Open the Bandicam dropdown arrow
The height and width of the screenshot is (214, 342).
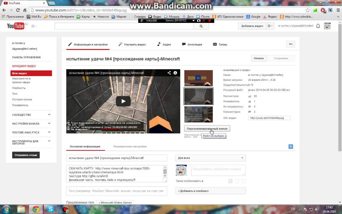point(193,21)
